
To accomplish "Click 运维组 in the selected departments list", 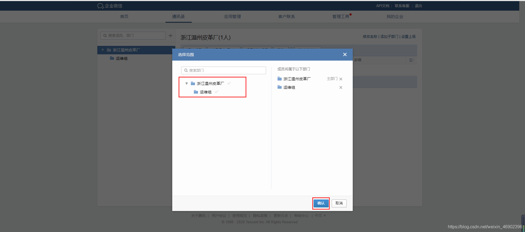I will (x=286, y=87).
